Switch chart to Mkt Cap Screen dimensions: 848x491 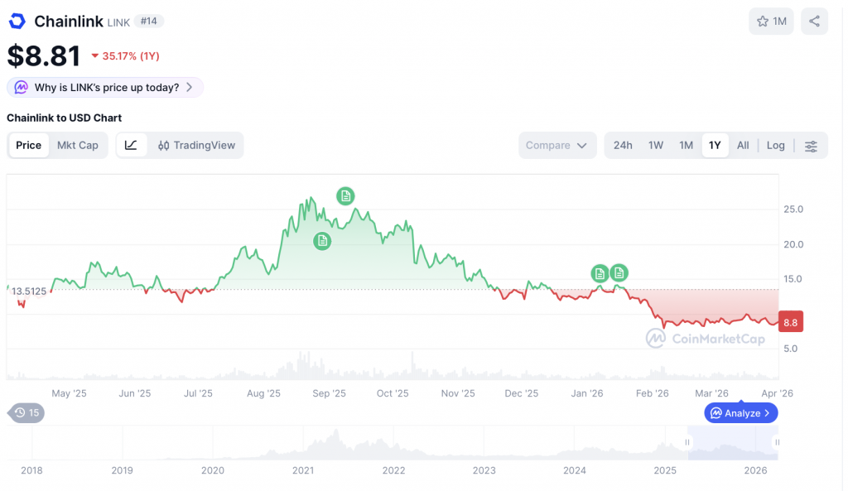point(77,145)
